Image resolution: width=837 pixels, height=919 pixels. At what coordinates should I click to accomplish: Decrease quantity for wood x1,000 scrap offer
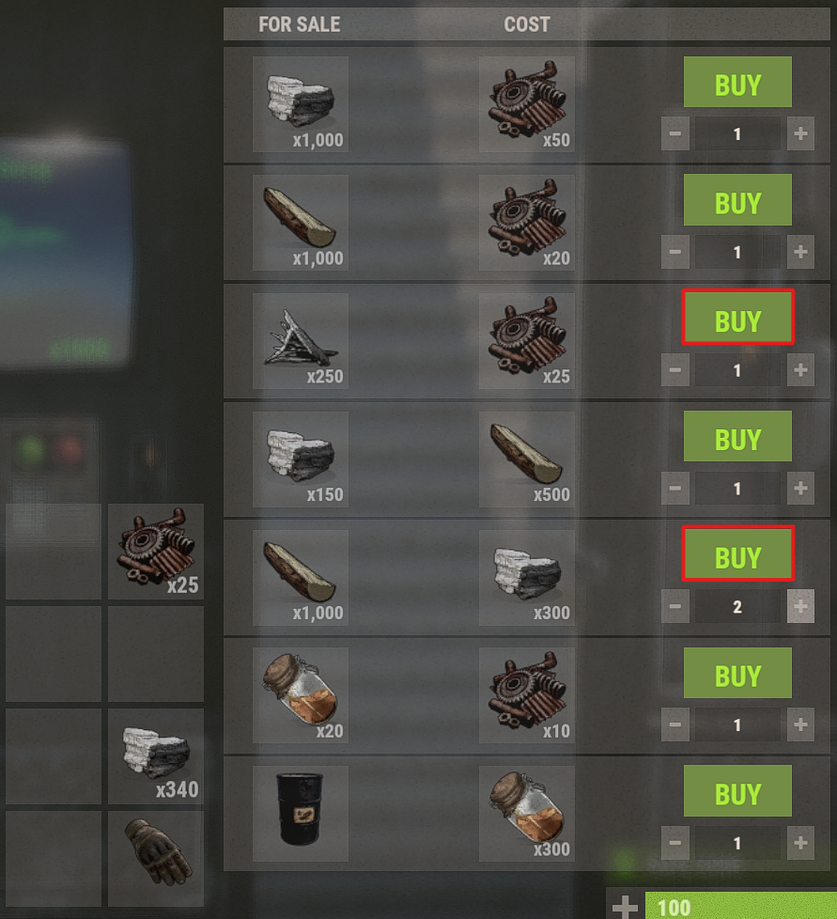coord(675,252)
